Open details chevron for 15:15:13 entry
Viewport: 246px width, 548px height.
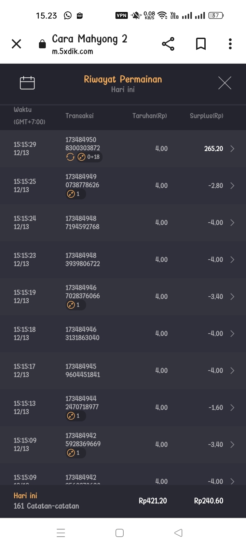tap(232, 408)
